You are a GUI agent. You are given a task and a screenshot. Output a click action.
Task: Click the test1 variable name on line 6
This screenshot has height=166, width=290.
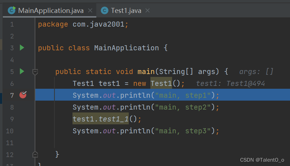pyautogui.click(x=109, y=83)
